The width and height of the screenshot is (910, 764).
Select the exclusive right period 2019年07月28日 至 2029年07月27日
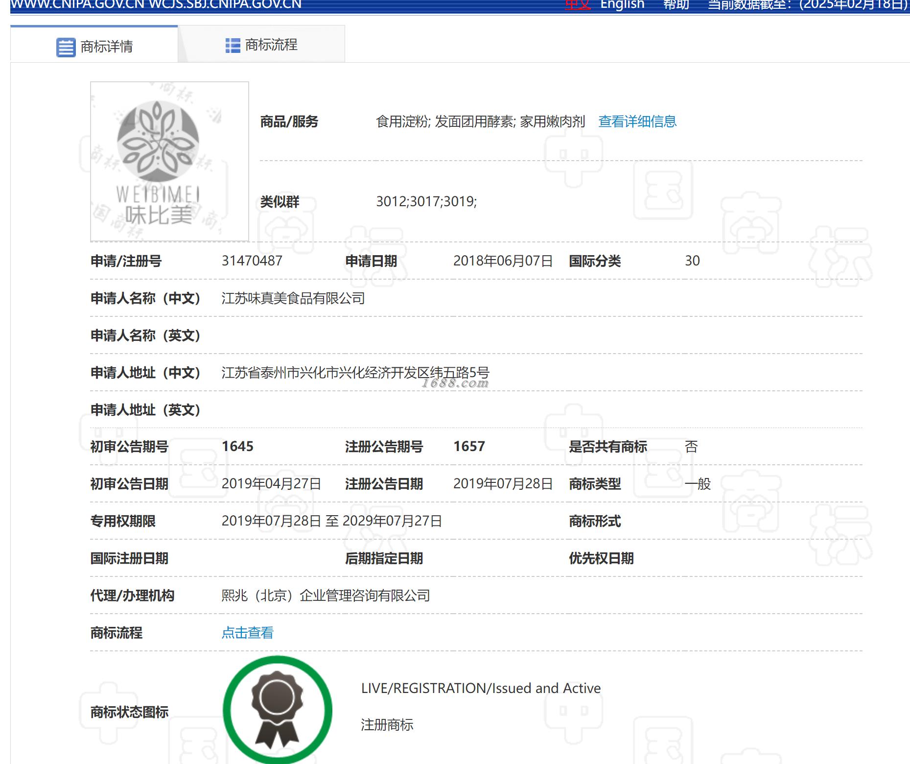click(331, 521)
